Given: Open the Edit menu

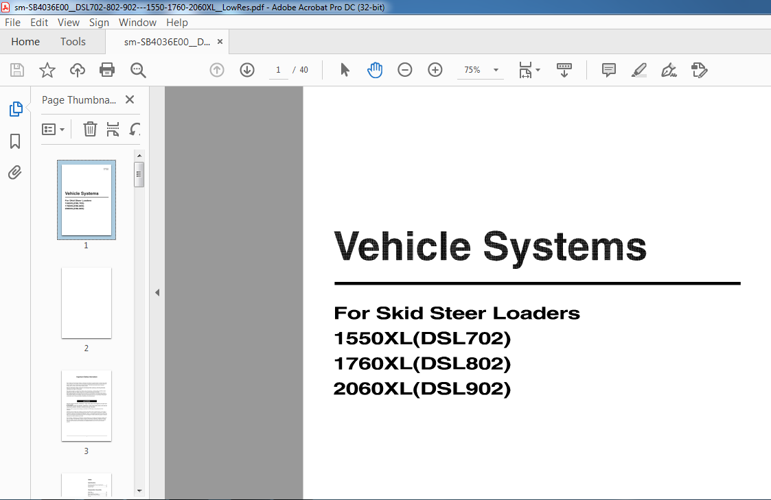Looking at the screenshot, I should click(39, 23).
